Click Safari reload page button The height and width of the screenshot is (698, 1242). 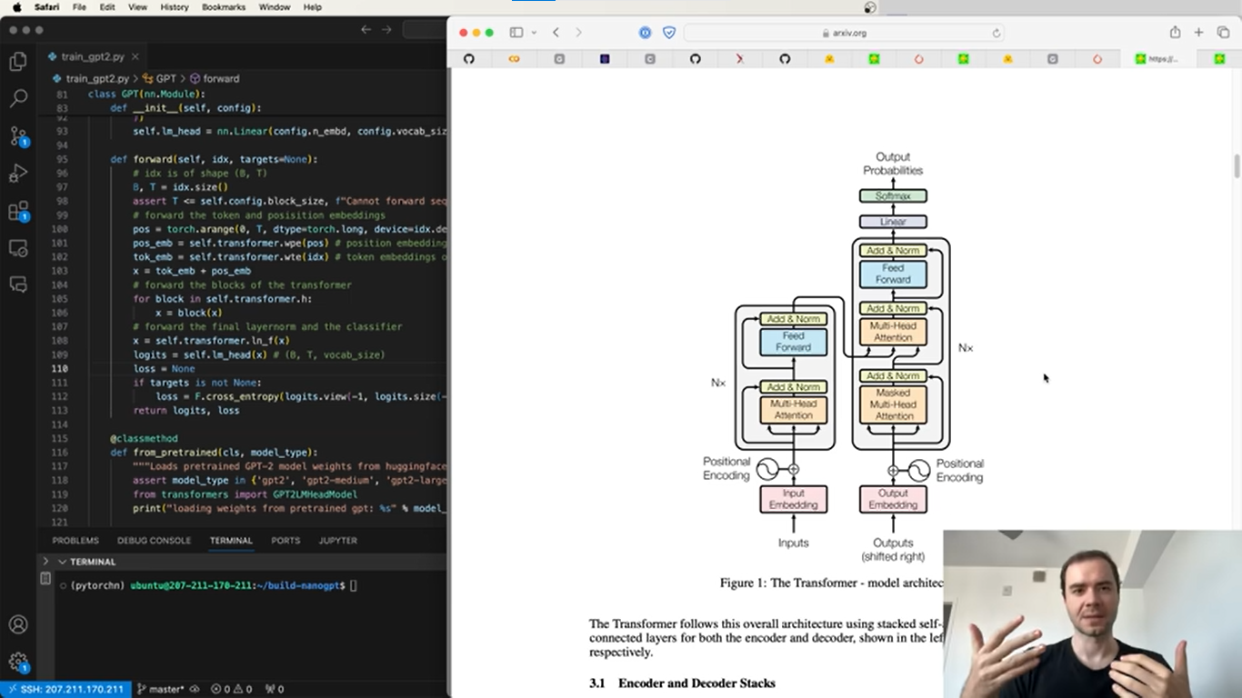tap(997, 33)
